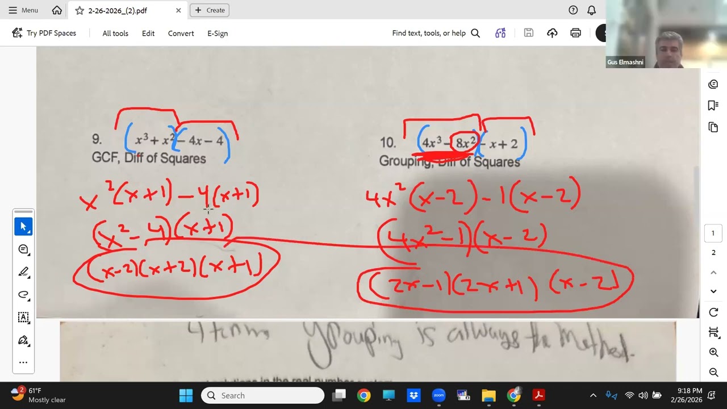Viewport: 727px width, 409px height.
Task: Click the Find text, tools, or help field
Action: pyautogui.click(x=436, y=33)
